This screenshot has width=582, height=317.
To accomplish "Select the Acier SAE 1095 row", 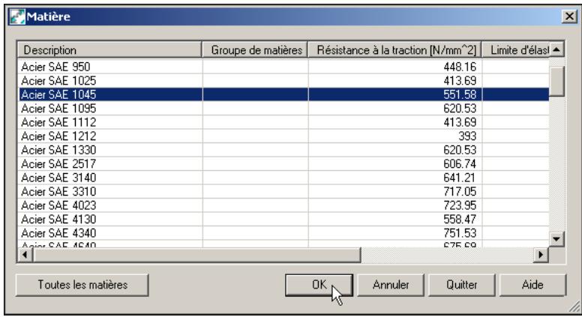I will point(283,108).
